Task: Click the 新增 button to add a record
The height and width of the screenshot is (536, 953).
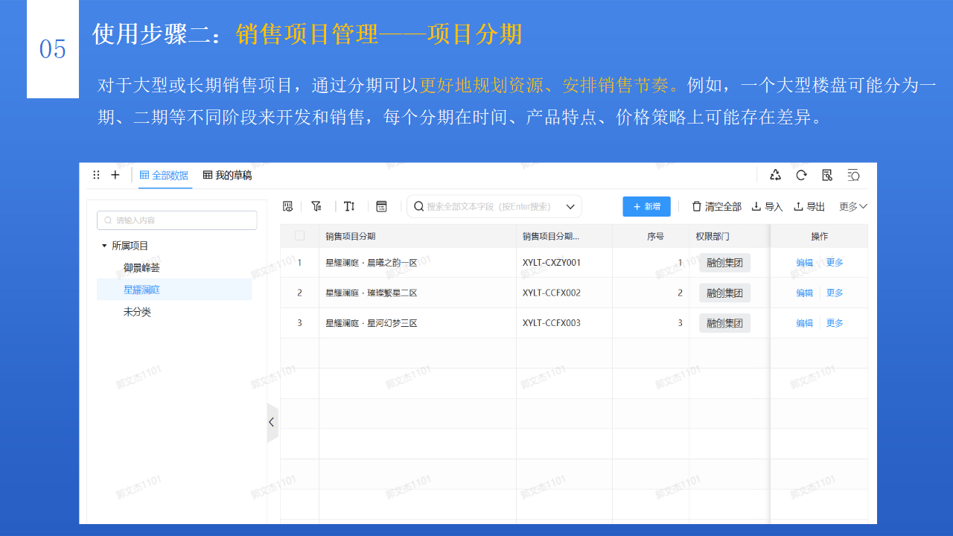Action: click(x=646, y=206)
